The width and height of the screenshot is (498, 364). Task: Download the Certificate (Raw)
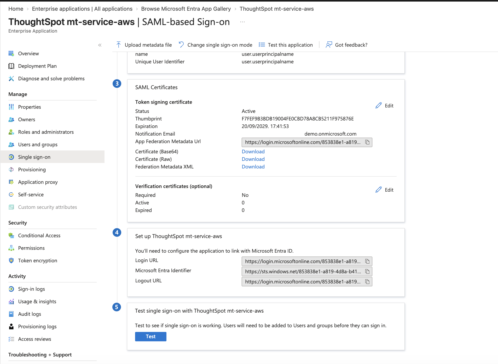click(253, 159)
